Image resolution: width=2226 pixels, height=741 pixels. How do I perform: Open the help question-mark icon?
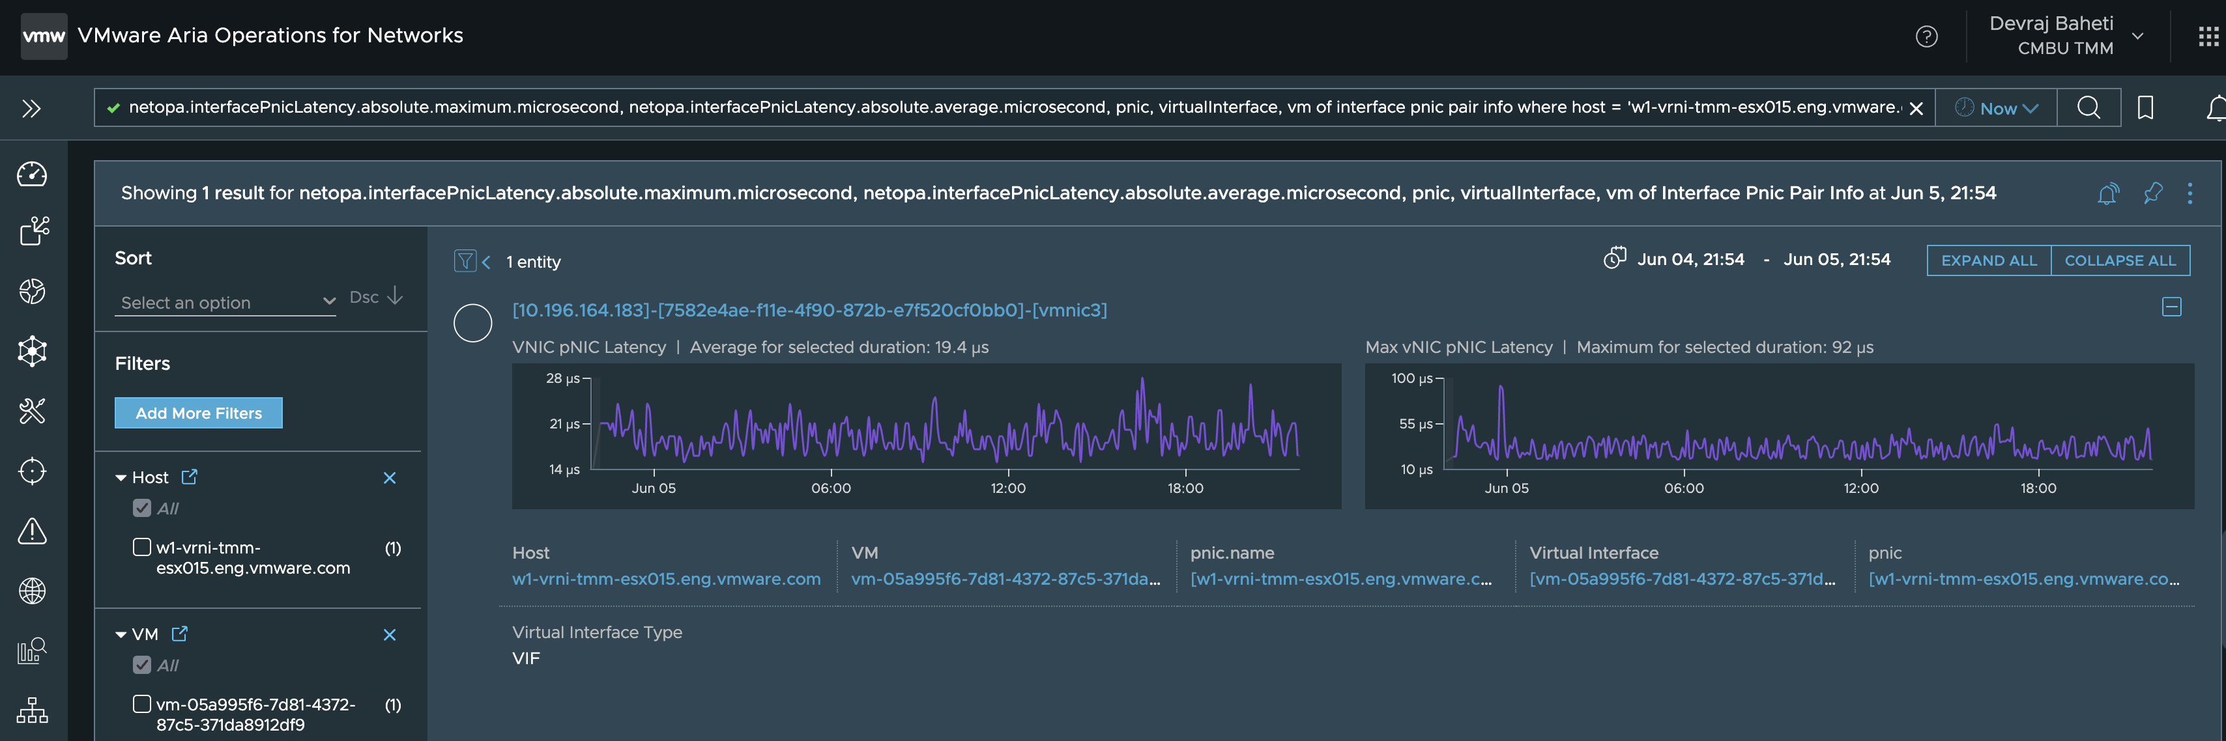coord(1926,36)
